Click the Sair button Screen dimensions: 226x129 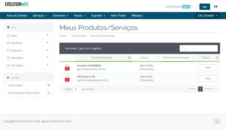point(205,7)
